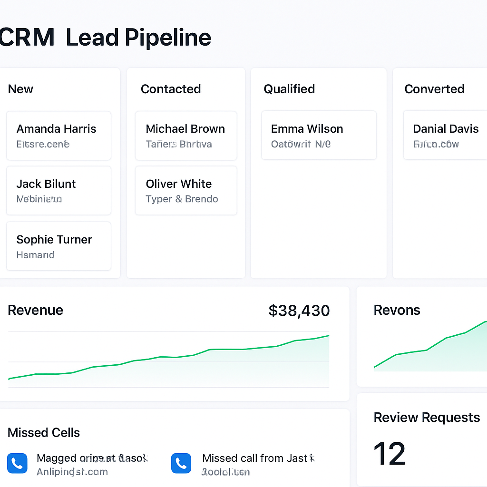The height and width of the screenshot is (487, 487).
Task: Open the Amanda Harris lead card
Action: tap(58, 136)
